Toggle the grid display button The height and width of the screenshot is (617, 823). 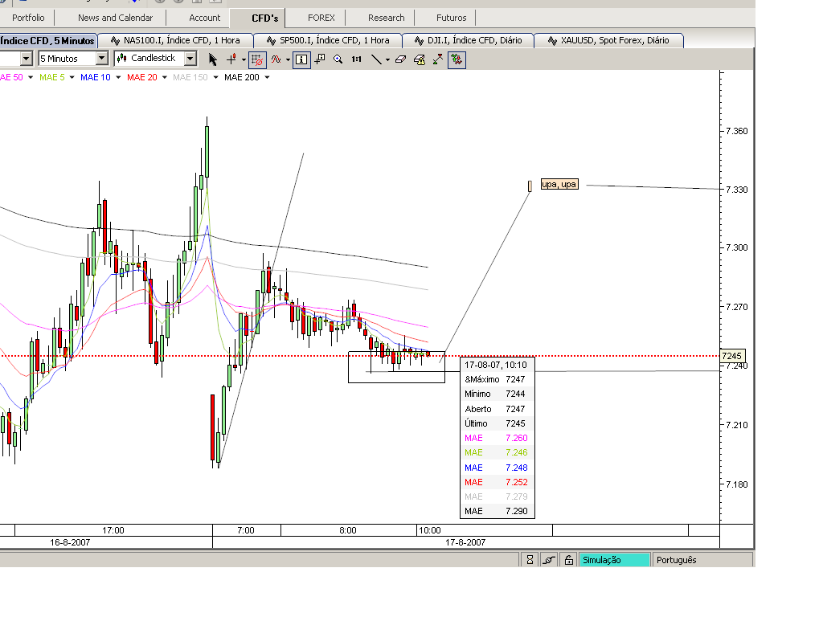[x=257, y=59]
